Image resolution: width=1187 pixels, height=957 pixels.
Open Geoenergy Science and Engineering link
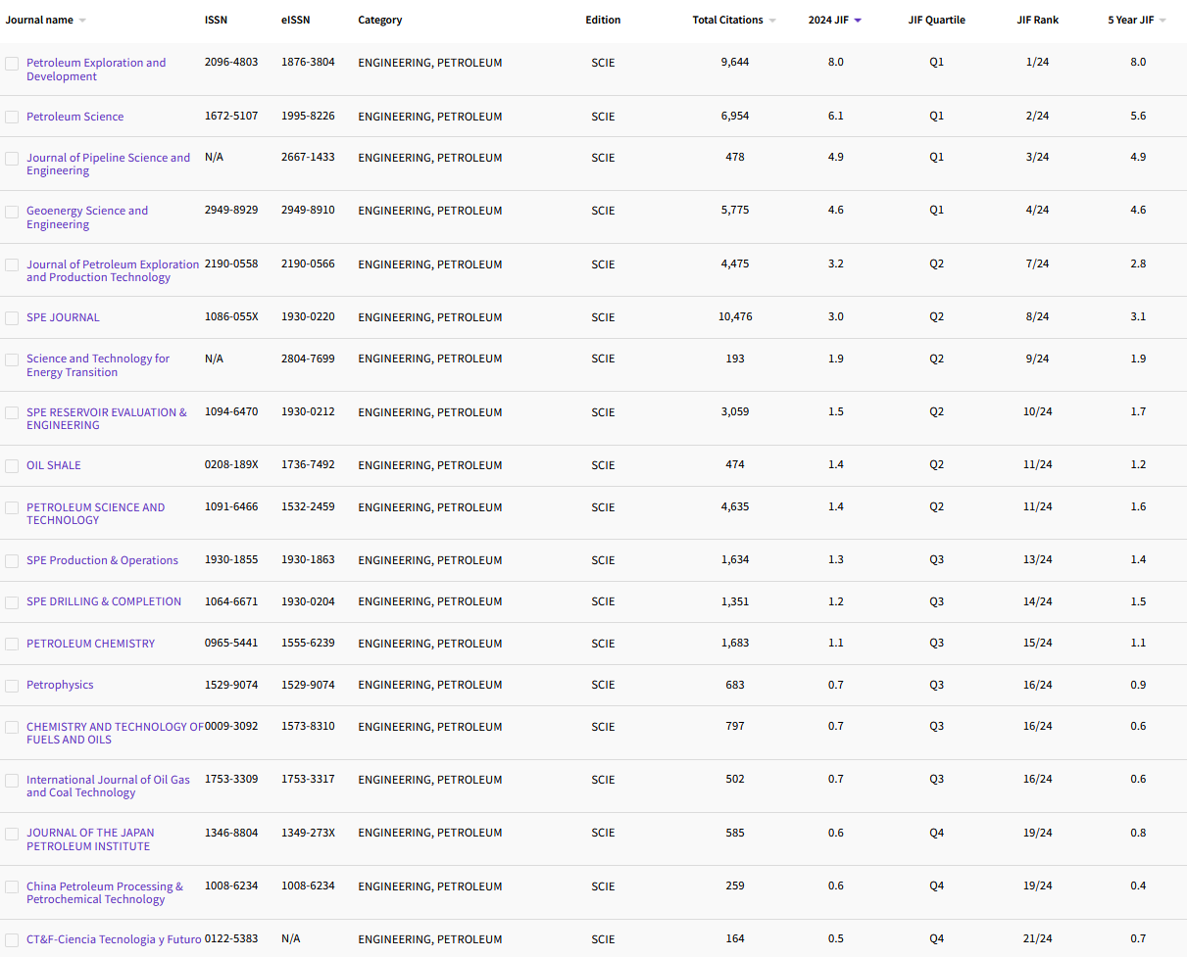(86, 217)
